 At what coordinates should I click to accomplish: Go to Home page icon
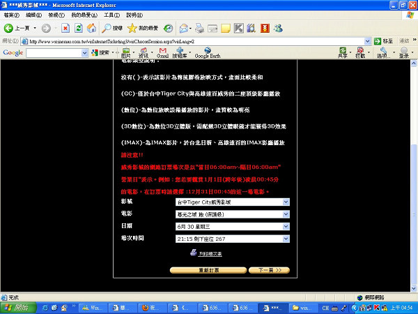[x=91, y=28]
